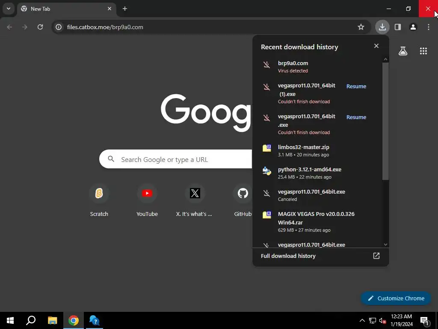
Task: Click Customize Chrome button
Action: coord(396,298)
